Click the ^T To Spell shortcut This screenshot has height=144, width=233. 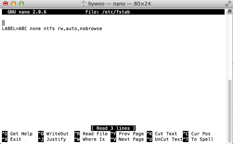198,139
